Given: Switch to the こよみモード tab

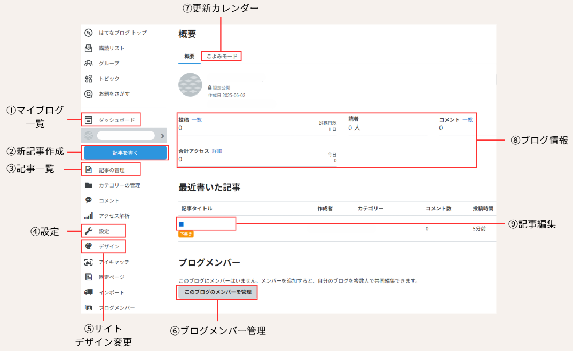Looking at the screenshot, I should click(x=221, y=56).
